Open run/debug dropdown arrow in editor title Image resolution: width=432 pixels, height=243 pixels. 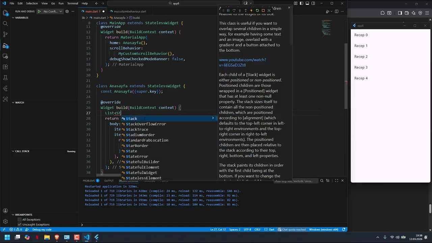(x=331, y=11)
